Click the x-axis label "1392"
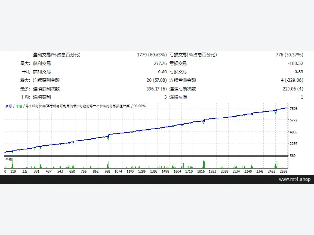The image size is (314, 235). click(x=154, y=171)
